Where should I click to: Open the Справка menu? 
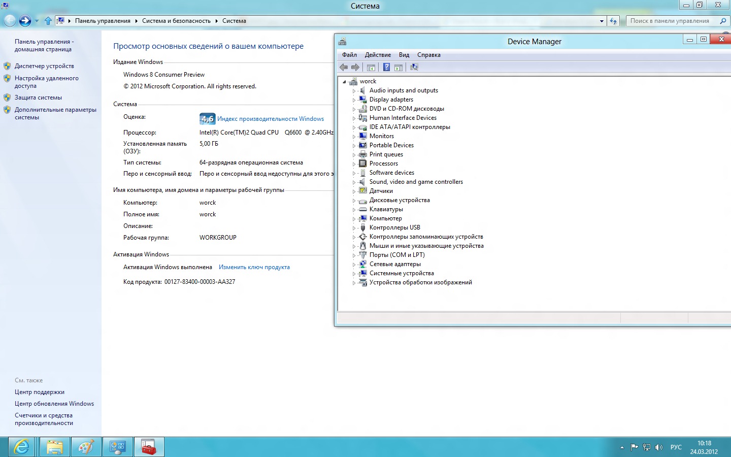429,55
